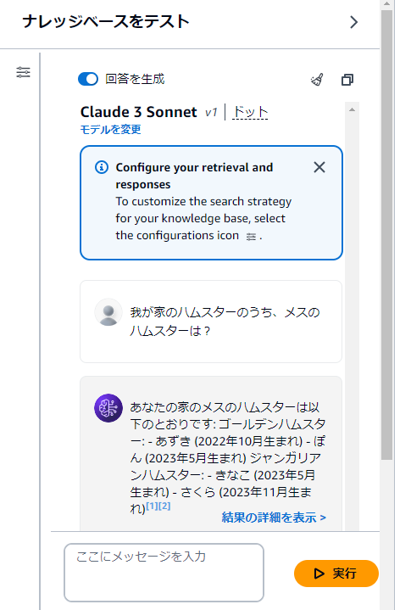Collapse panel with the right chevron
Viewport: 411px width, 610px height.
[x=353, y=22]
